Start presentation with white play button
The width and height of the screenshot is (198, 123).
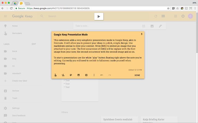[99, 16]
